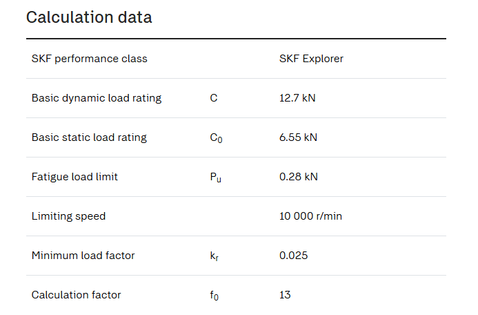
Task: Click the Minimum load factor label
Action: tap(83, 256)
